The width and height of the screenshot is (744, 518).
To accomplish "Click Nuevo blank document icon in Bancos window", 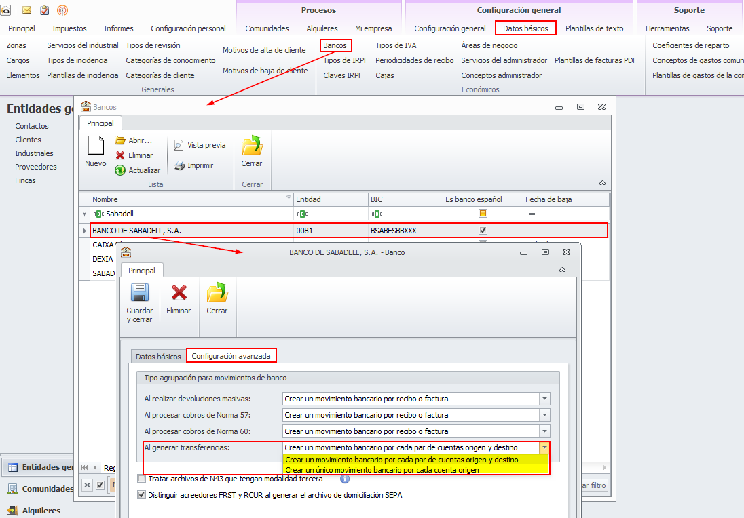I will point(95,146).
